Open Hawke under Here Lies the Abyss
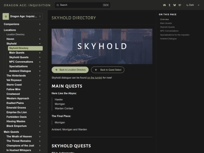This screenshot has width=204, height=153. click(59, 100)
